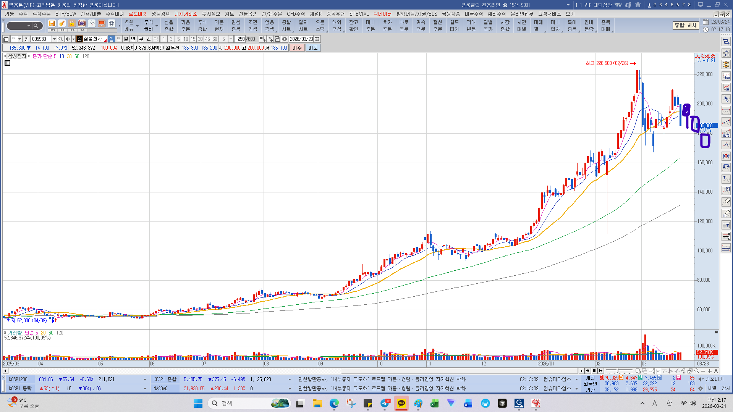Screen dimensions: 733x412
Task: Open the 주식주문 menu
Action: (x=41, y=14)
